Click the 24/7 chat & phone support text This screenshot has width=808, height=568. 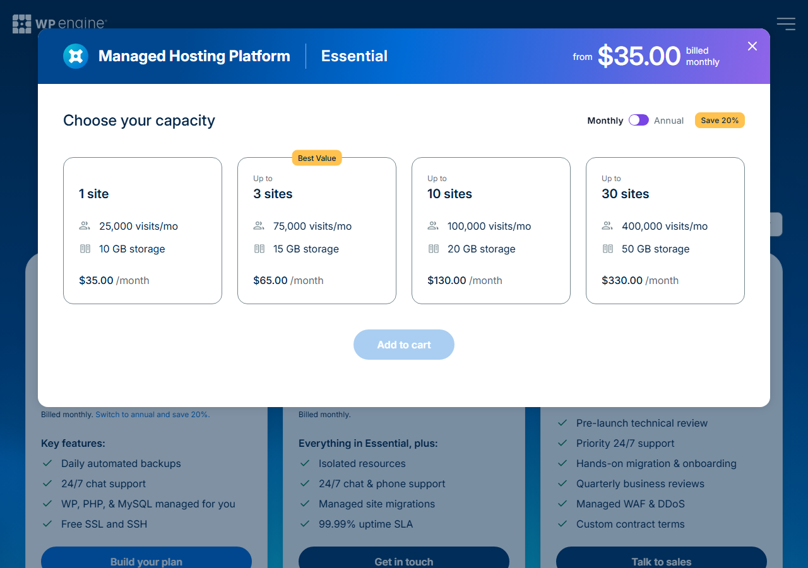pyautogui.click(x=382, y=483)
